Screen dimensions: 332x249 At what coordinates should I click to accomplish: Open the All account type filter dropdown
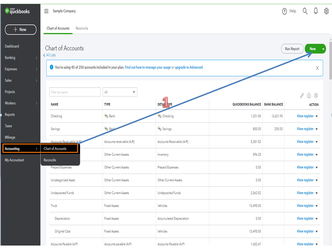(120, 92)
